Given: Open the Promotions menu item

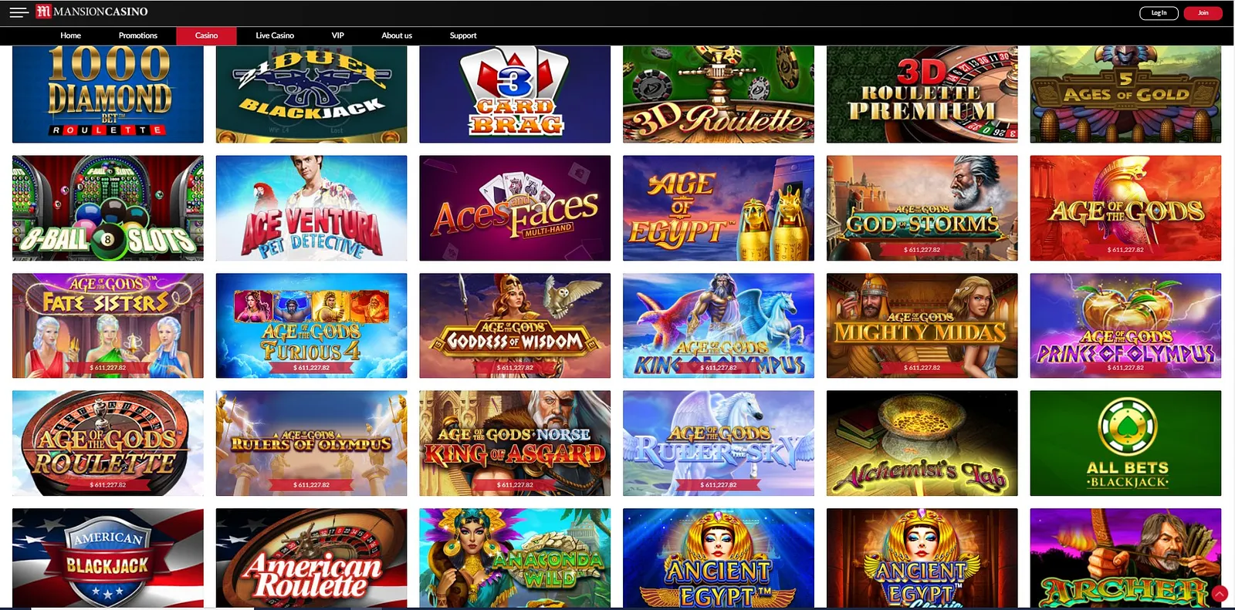Looking at the screenshot, I should coord(138,35).
